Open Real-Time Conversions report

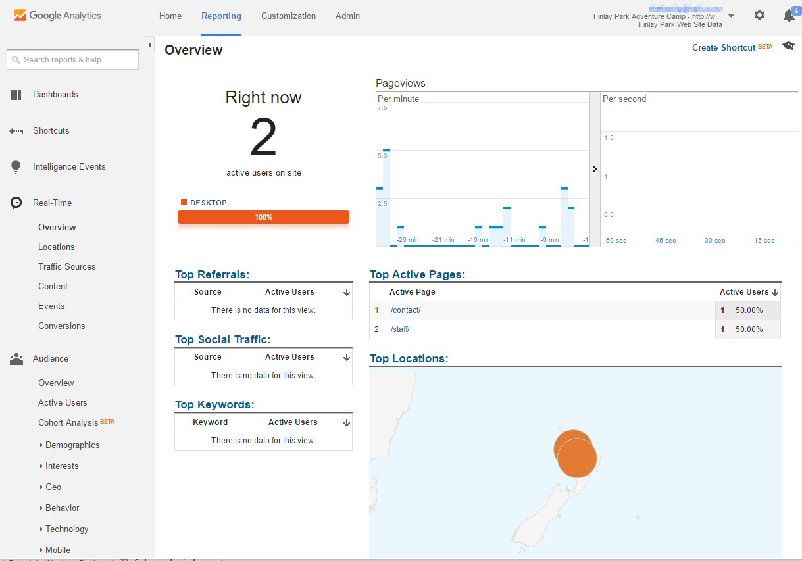pos(62,326)
